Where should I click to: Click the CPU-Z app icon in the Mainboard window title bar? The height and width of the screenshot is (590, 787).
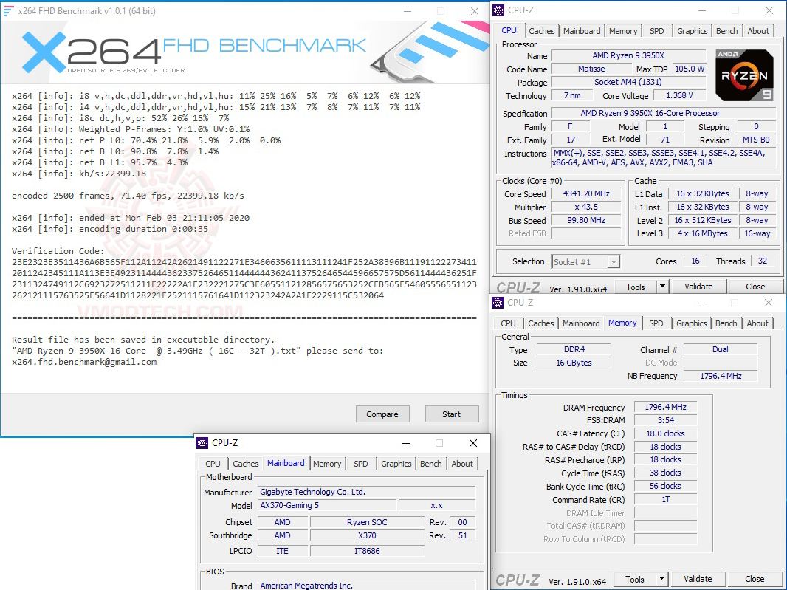202,442
